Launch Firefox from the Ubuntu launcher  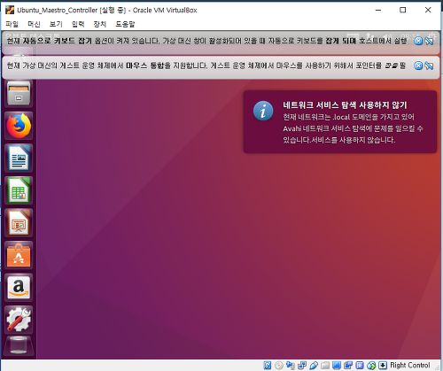click(19, 126)
